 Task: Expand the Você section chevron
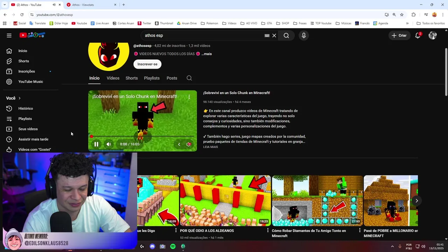click(x=20, y=98)
